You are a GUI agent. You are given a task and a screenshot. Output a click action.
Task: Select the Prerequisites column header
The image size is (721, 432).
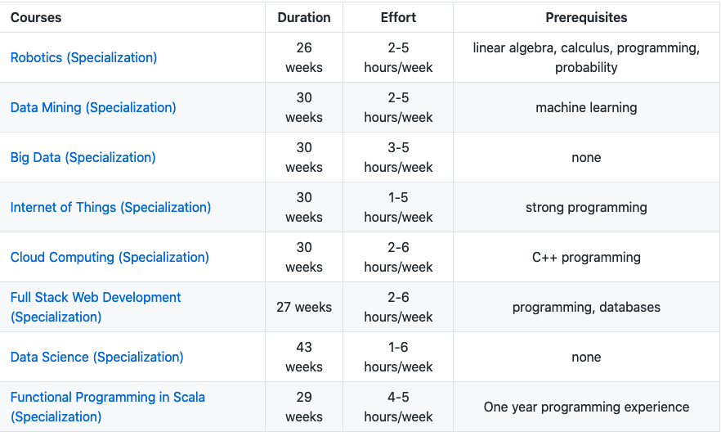point(586,17)
